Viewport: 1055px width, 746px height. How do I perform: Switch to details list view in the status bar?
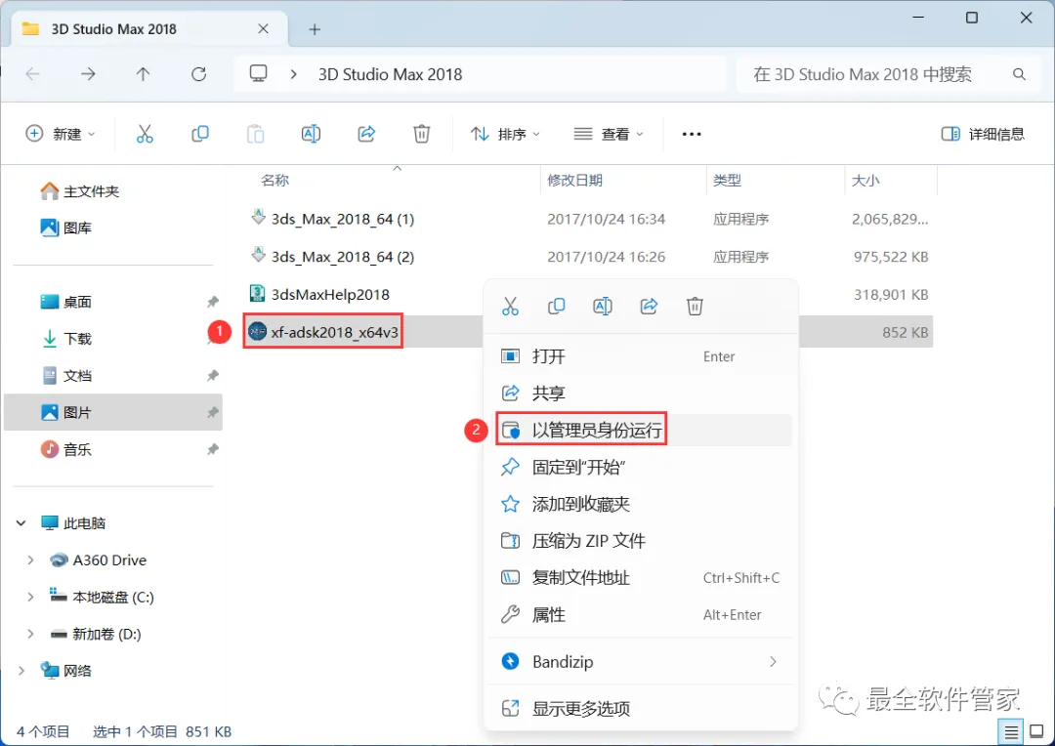1011,731
